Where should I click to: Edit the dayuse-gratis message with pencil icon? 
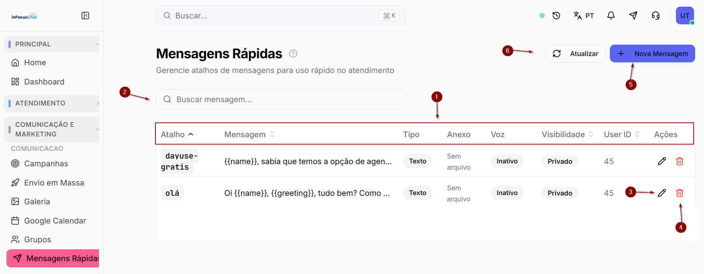[662, 161]
